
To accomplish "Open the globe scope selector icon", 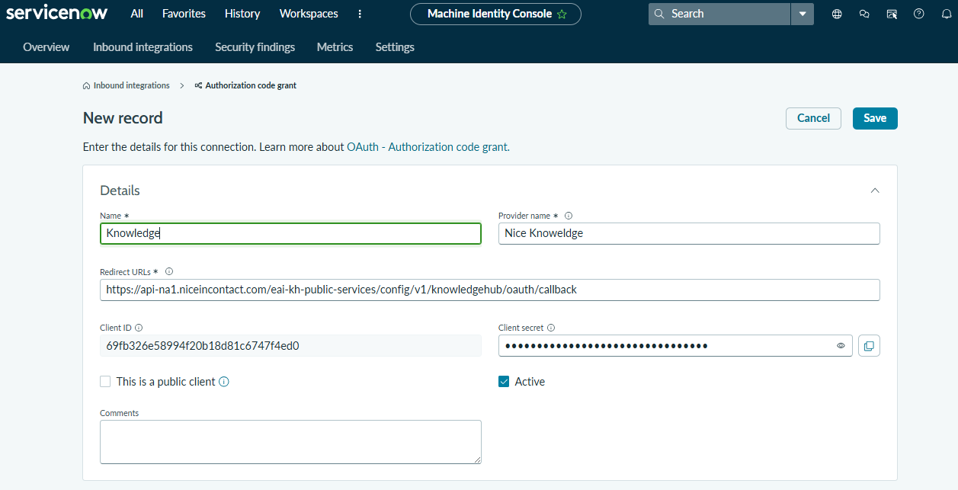I will coord(837,14).
